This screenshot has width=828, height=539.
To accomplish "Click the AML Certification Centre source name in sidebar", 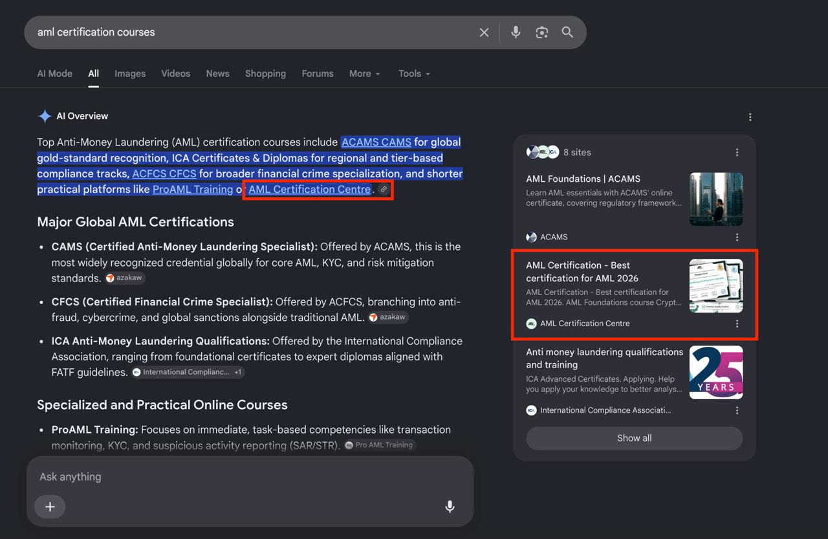I will tap(585, 324).
